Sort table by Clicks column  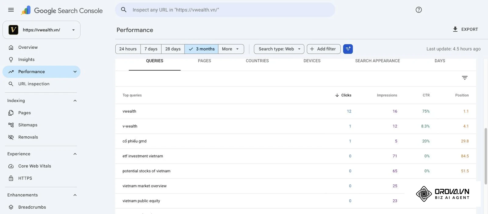click(x=343, y=95)
